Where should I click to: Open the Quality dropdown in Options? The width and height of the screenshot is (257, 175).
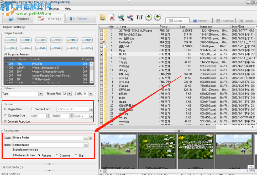click(91, 93)
